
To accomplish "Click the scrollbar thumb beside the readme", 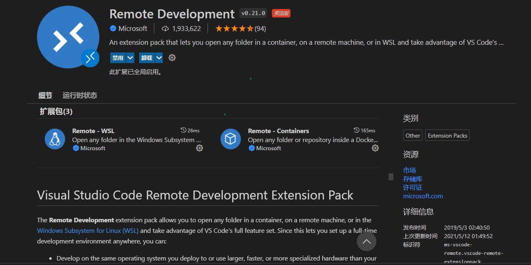I will (x=391, y=177).
